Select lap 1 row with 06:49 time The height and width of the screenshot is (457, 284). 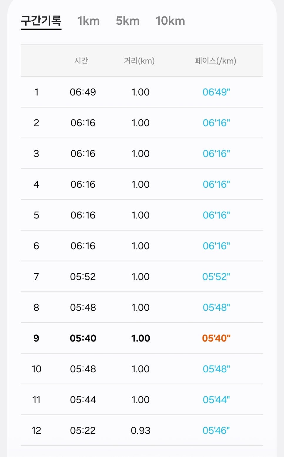142,92
